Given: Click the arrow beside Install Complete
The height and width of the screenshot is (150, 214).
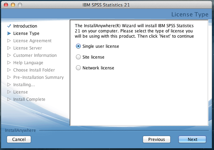Looking at the screenshot, I should click(9, 99).
